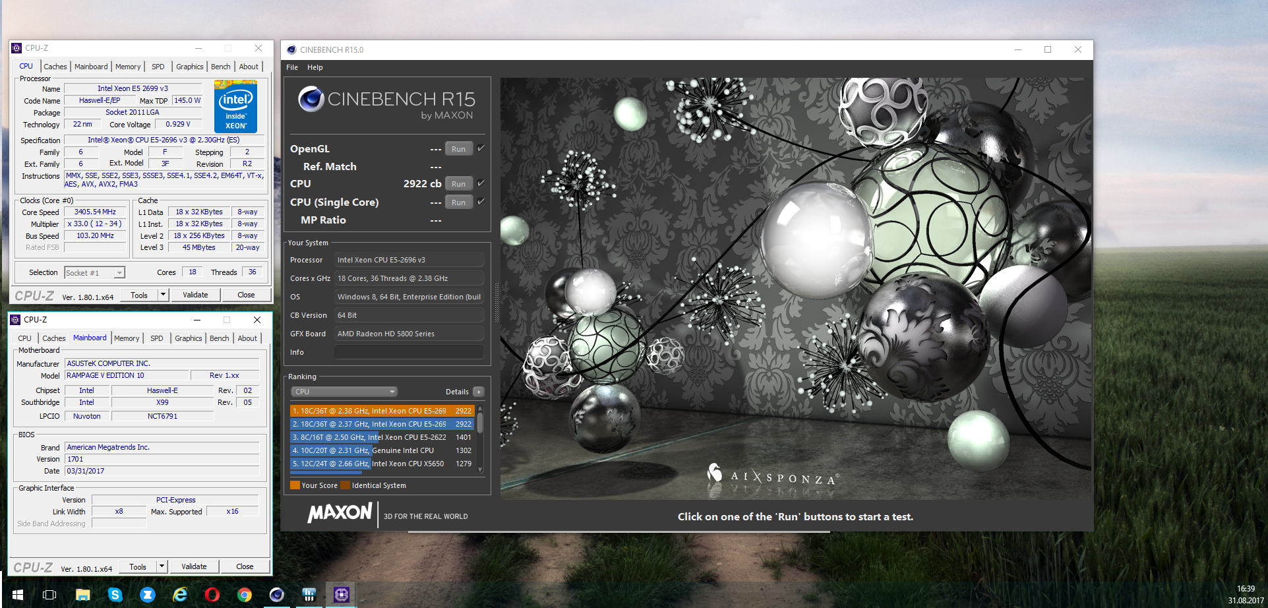The width and height of the screenshot is (1268, 608).
Task: Click the Cinebench R15 title bar icon
Action: [x=291, y=49]
